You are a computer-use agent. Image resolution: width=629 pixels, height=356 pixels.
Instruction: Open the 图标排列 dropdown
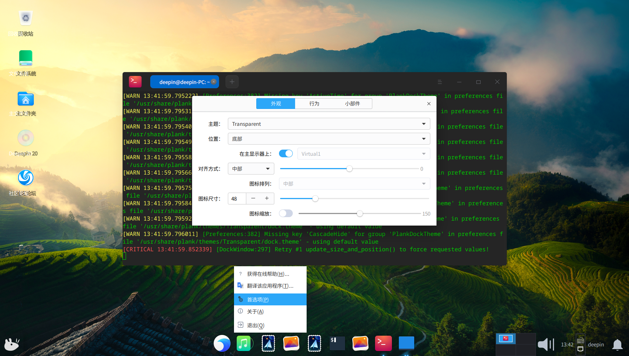click(x=354, y=184)
